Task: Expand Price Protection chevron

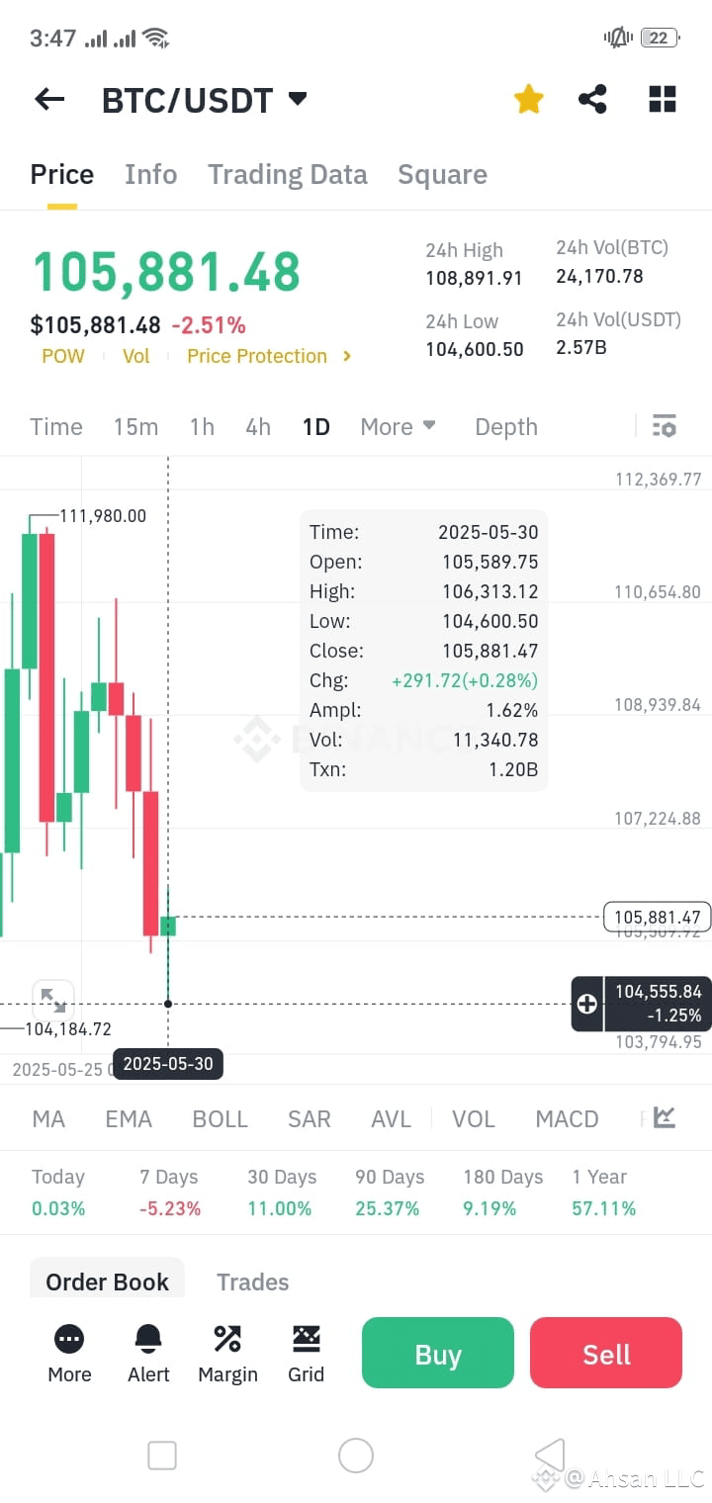Action: (347, 356)
